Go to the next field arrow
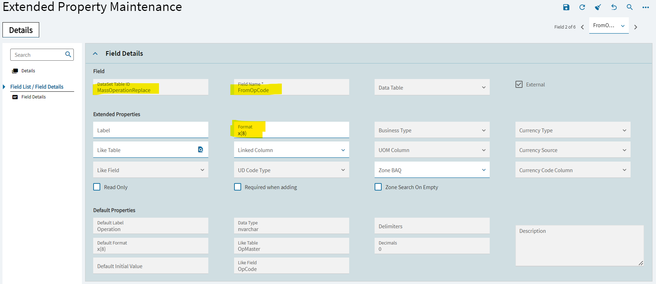 point(636,27)
